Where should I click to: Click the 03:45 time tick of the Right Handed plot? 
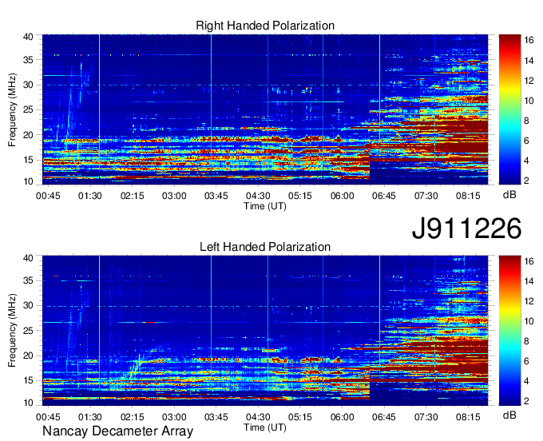pyautogui.click(x=216, y=196)
